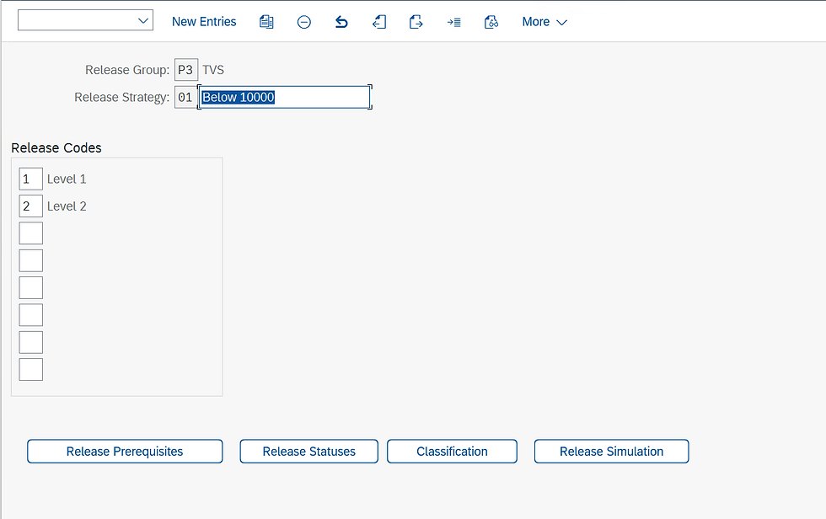Click the release code field containing 2
This screenshot has width=826, height=519.
coord(31,206)
